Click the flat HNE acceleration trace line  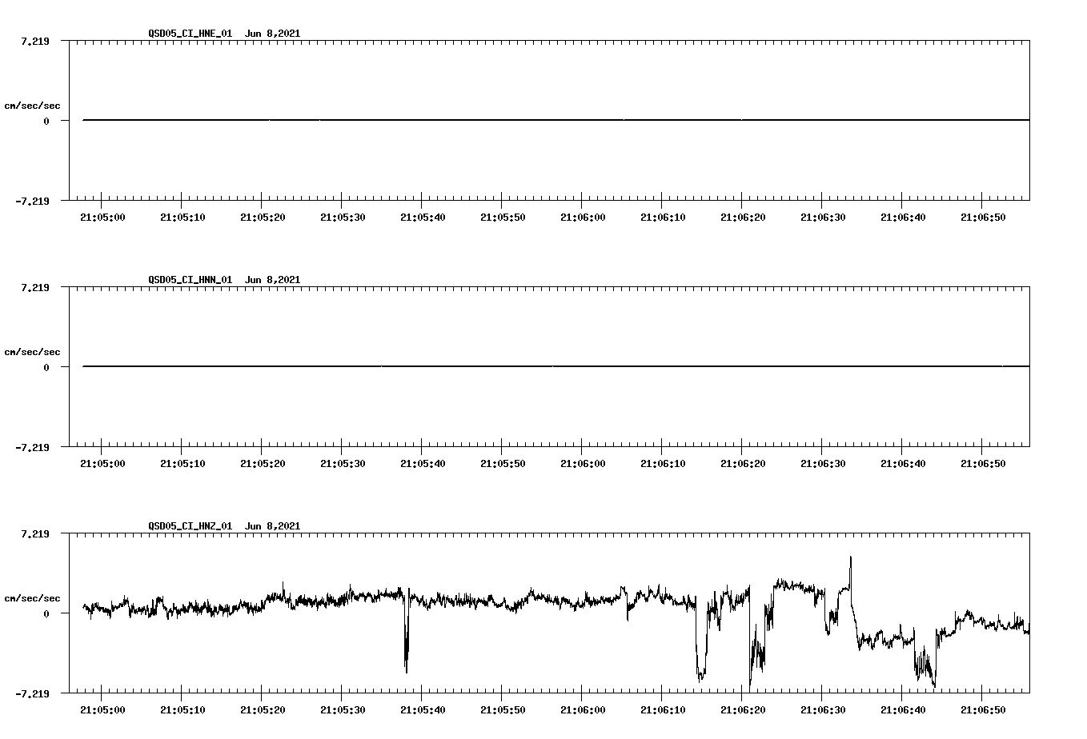(x=556, y=120)
